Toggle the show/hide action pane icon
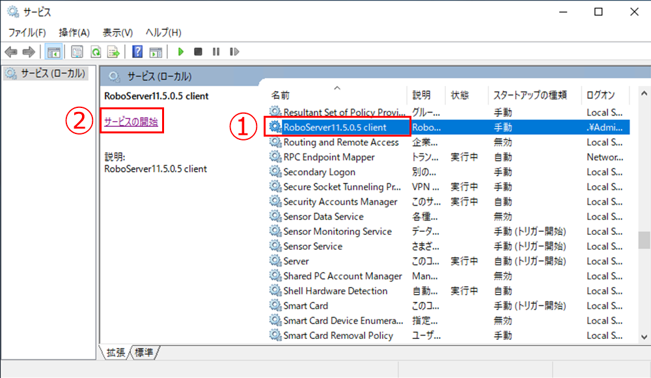This screenshot has width=651, height=378. click(x=156, y=52)
